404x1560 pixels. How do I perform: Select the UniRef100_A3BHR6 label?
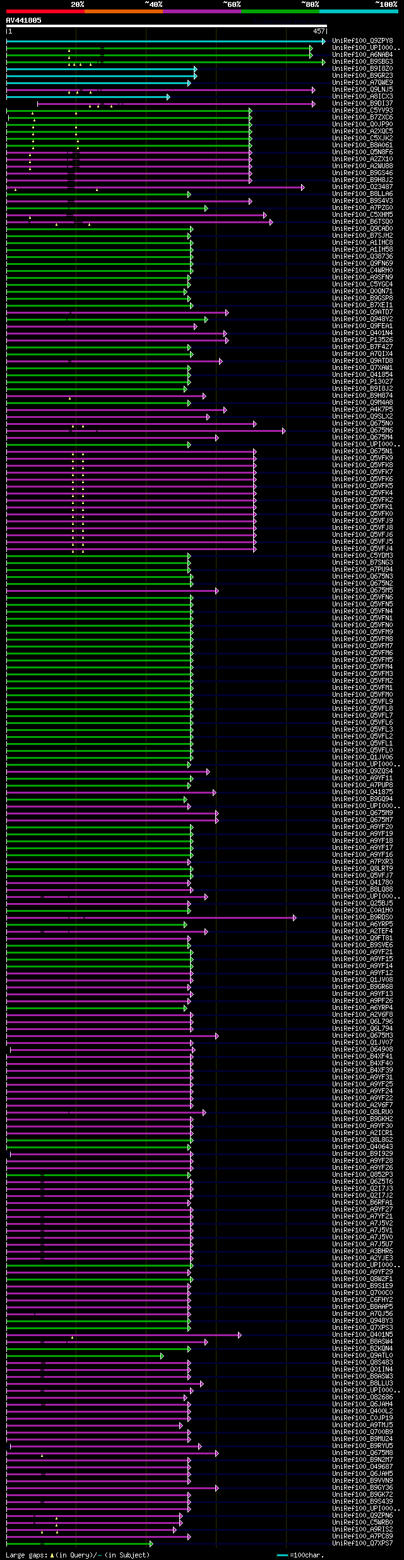pos(362,1251)
